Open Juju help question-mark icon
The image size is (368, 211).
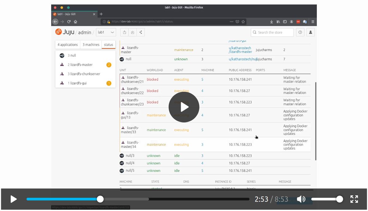(300, 32)
